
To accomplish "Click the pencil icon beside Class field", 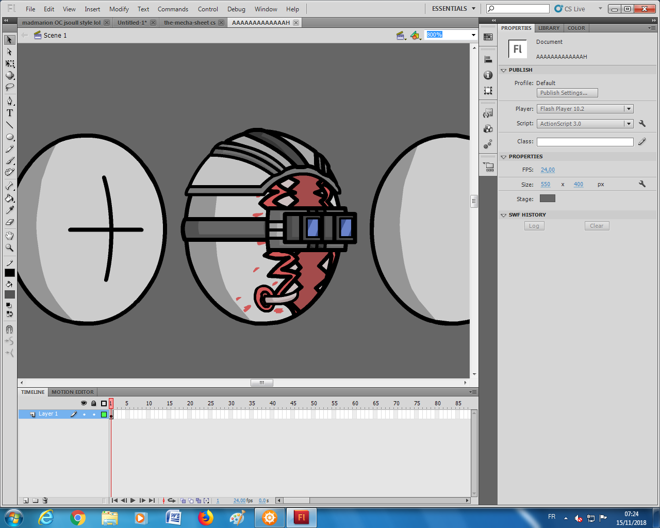I will pos(642,141).
